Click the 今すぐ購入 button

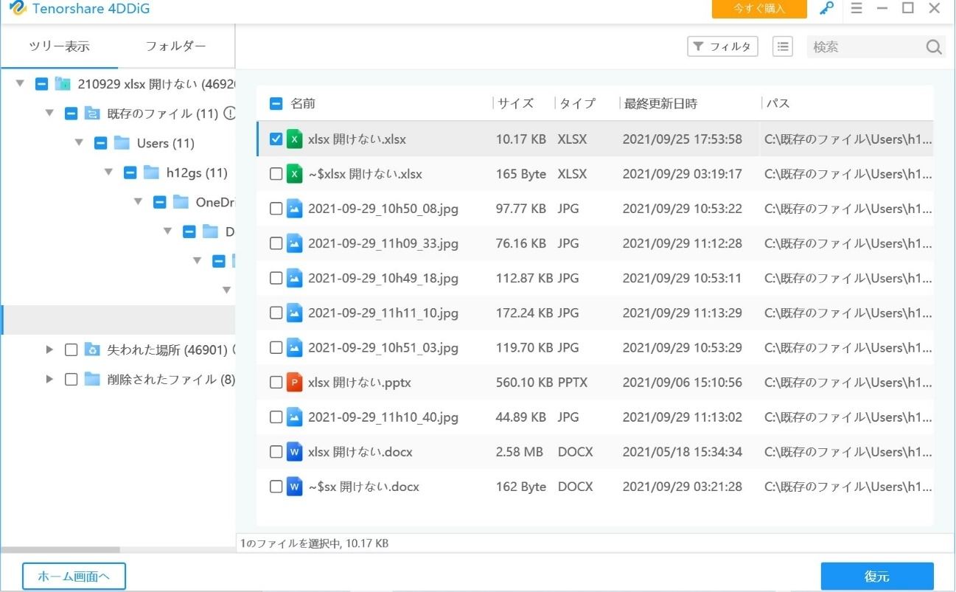pos(759,9)
